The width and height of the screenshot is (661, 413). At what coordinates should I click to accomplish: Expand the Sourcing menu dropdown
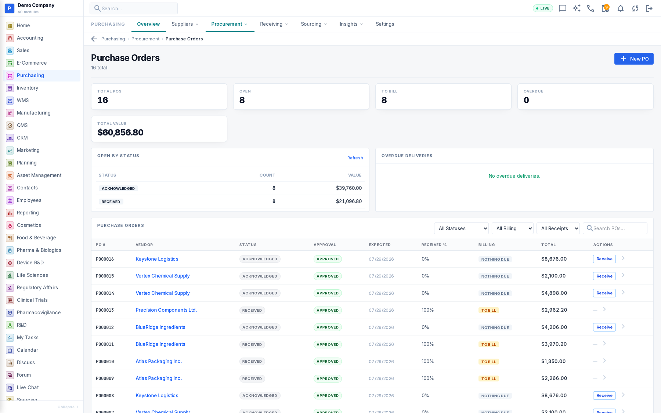314,24
